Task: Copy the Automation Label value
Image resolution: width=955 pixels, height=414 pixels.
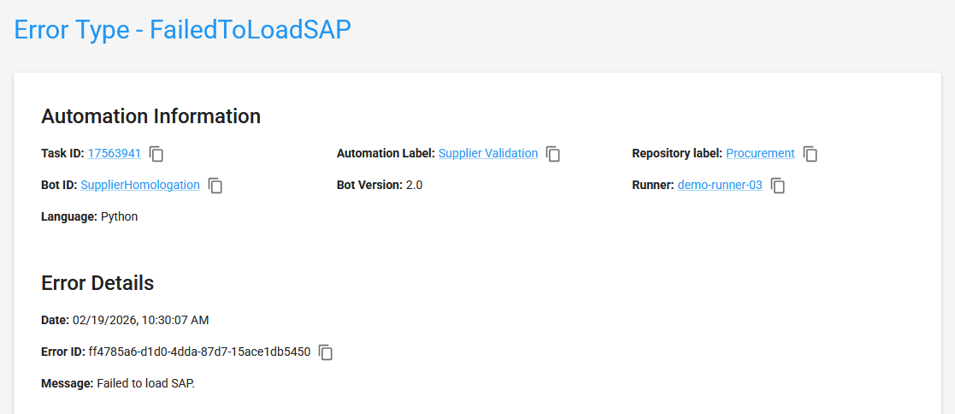Action: (553, 154)
